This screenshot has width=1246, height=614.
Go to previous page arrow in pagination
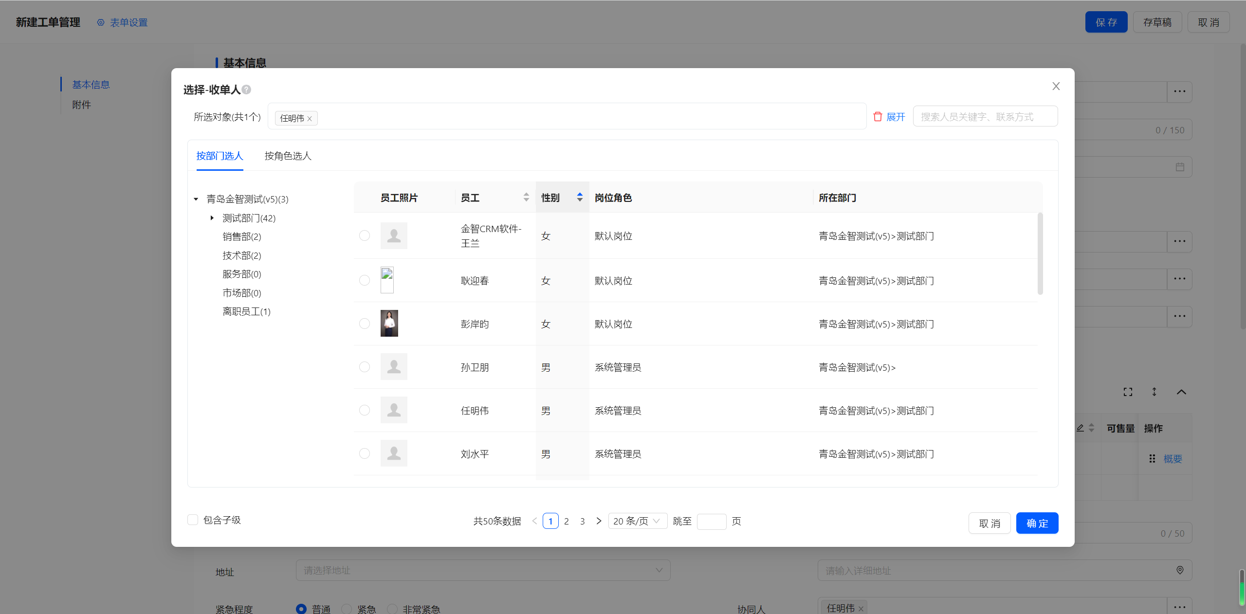(534, 521)
